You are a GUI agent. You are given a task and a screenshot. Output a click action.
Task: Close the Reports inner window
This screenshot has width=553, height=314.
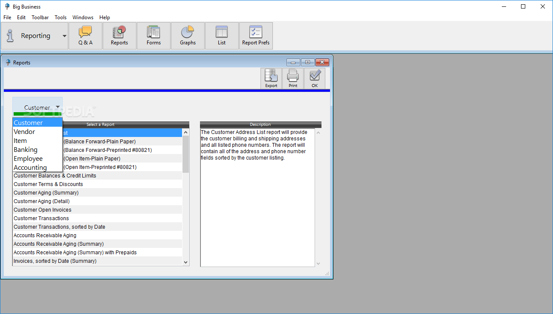click(322, 62)
